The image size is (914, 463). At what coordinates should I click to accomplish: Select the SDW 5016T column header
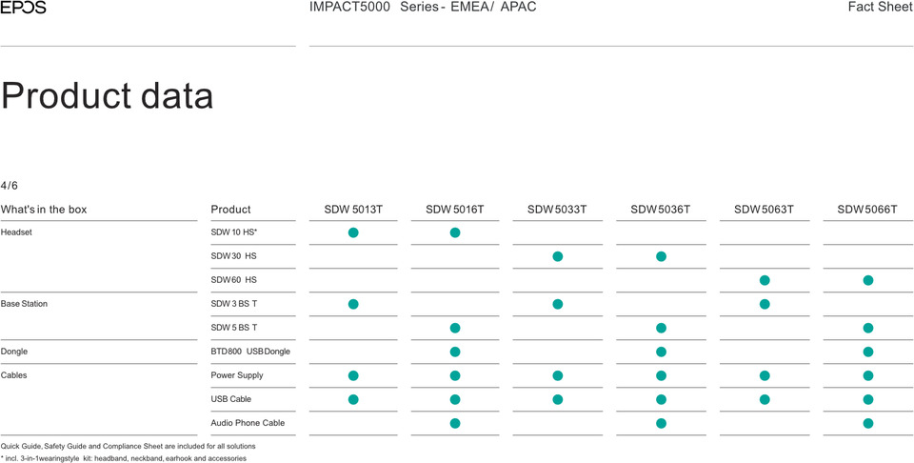(455, 210)
